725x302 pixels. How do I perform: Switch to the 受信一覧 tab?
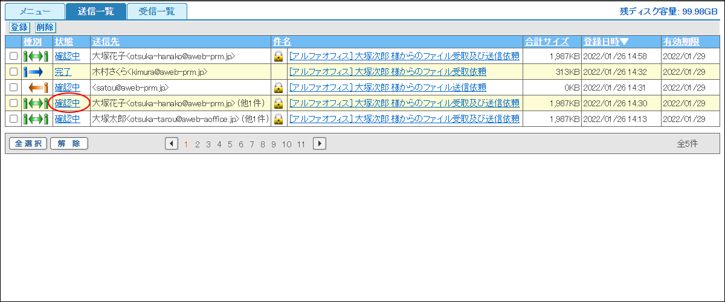156,11
